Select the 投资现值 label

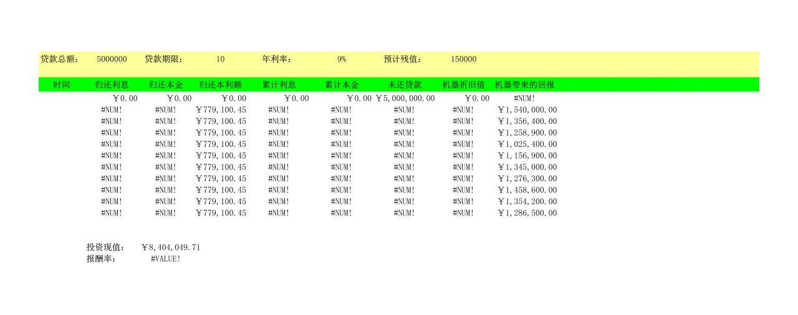[x=106, y=247]
